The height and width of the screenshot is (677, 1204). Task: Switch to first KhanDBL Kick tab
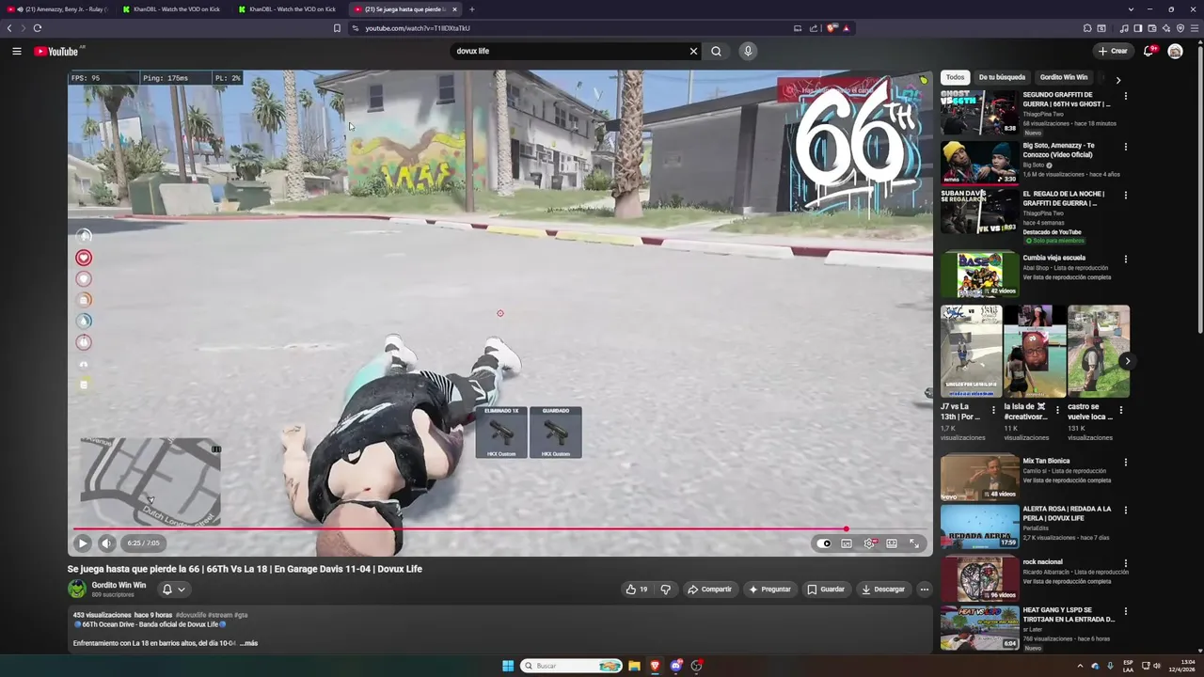173,9
